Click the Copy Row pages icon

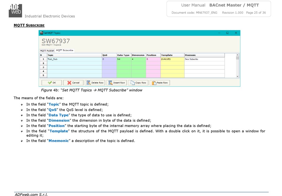click(x=132, y=83)
